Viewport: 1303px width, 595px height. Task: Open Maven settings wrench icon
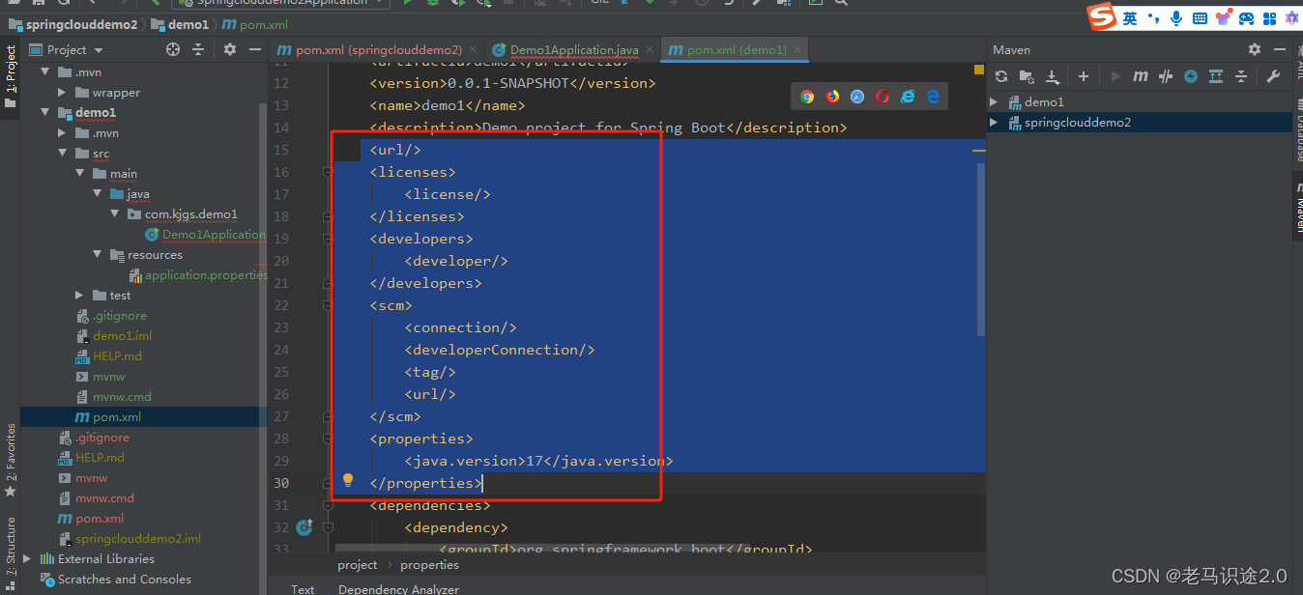1273,76
